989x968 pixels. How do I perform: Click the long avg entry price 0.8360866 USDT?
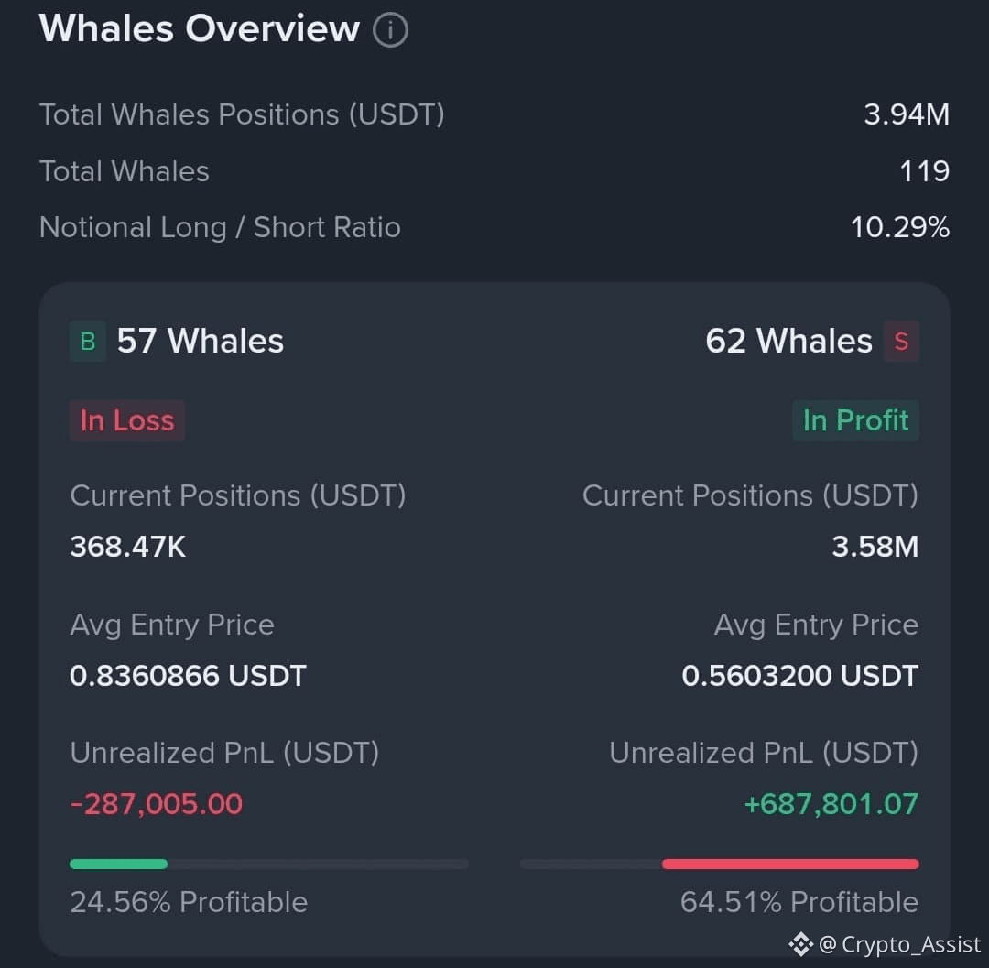188,676
